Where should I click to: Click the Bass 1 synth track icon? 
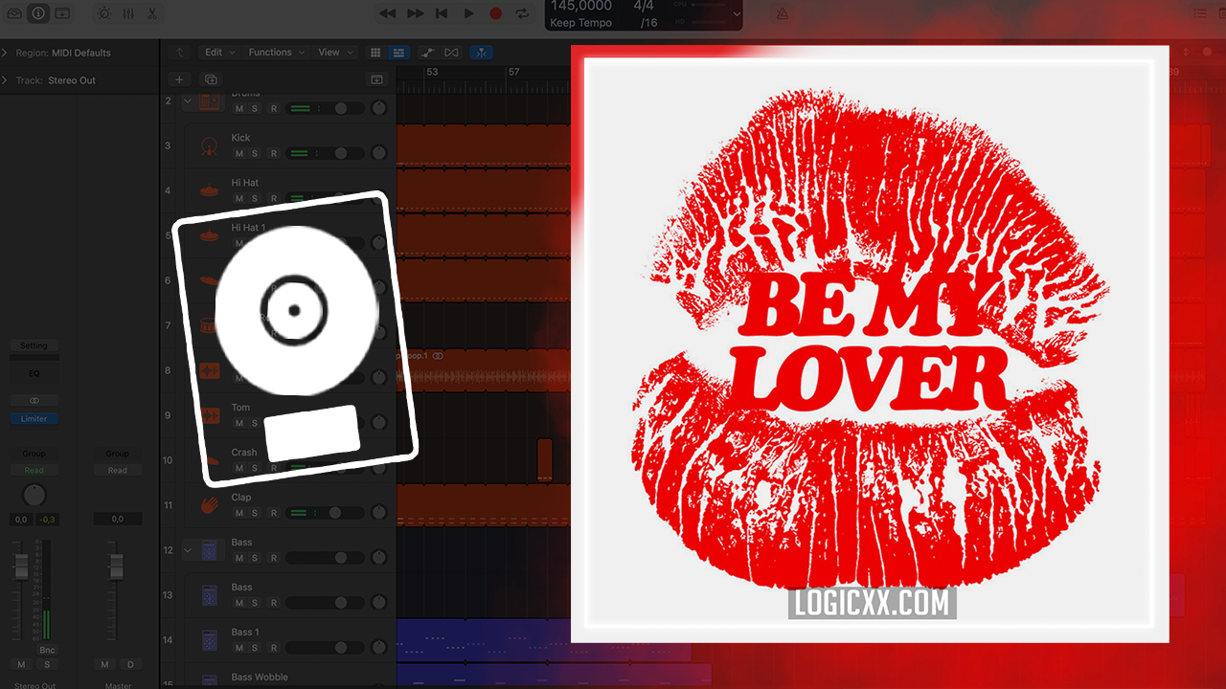(x=210, y=639)
